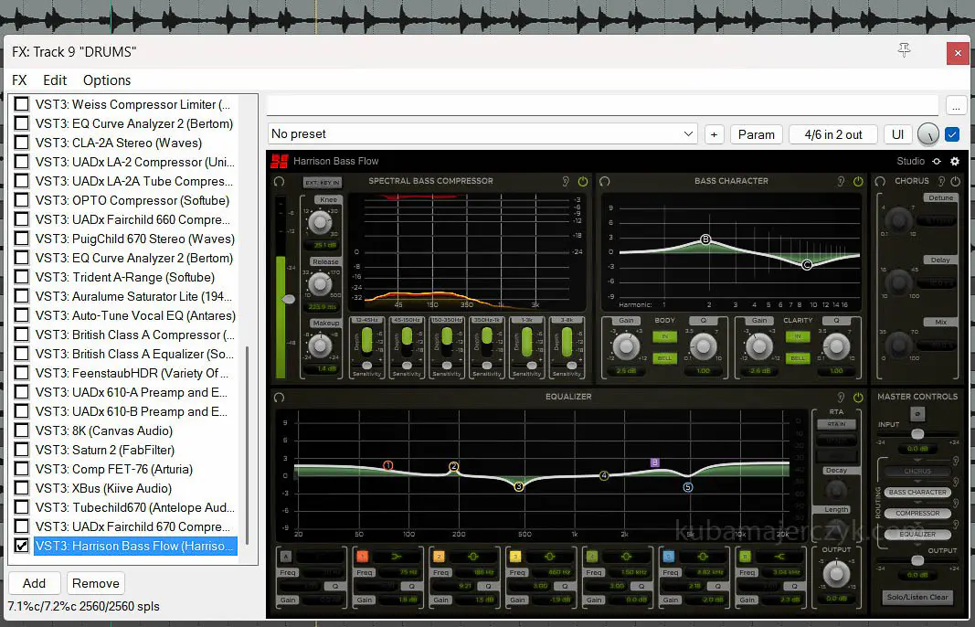Click the input phase invert icon
Image resolution: width=975 pixels, height=627 pixels.
click(917, 415)
